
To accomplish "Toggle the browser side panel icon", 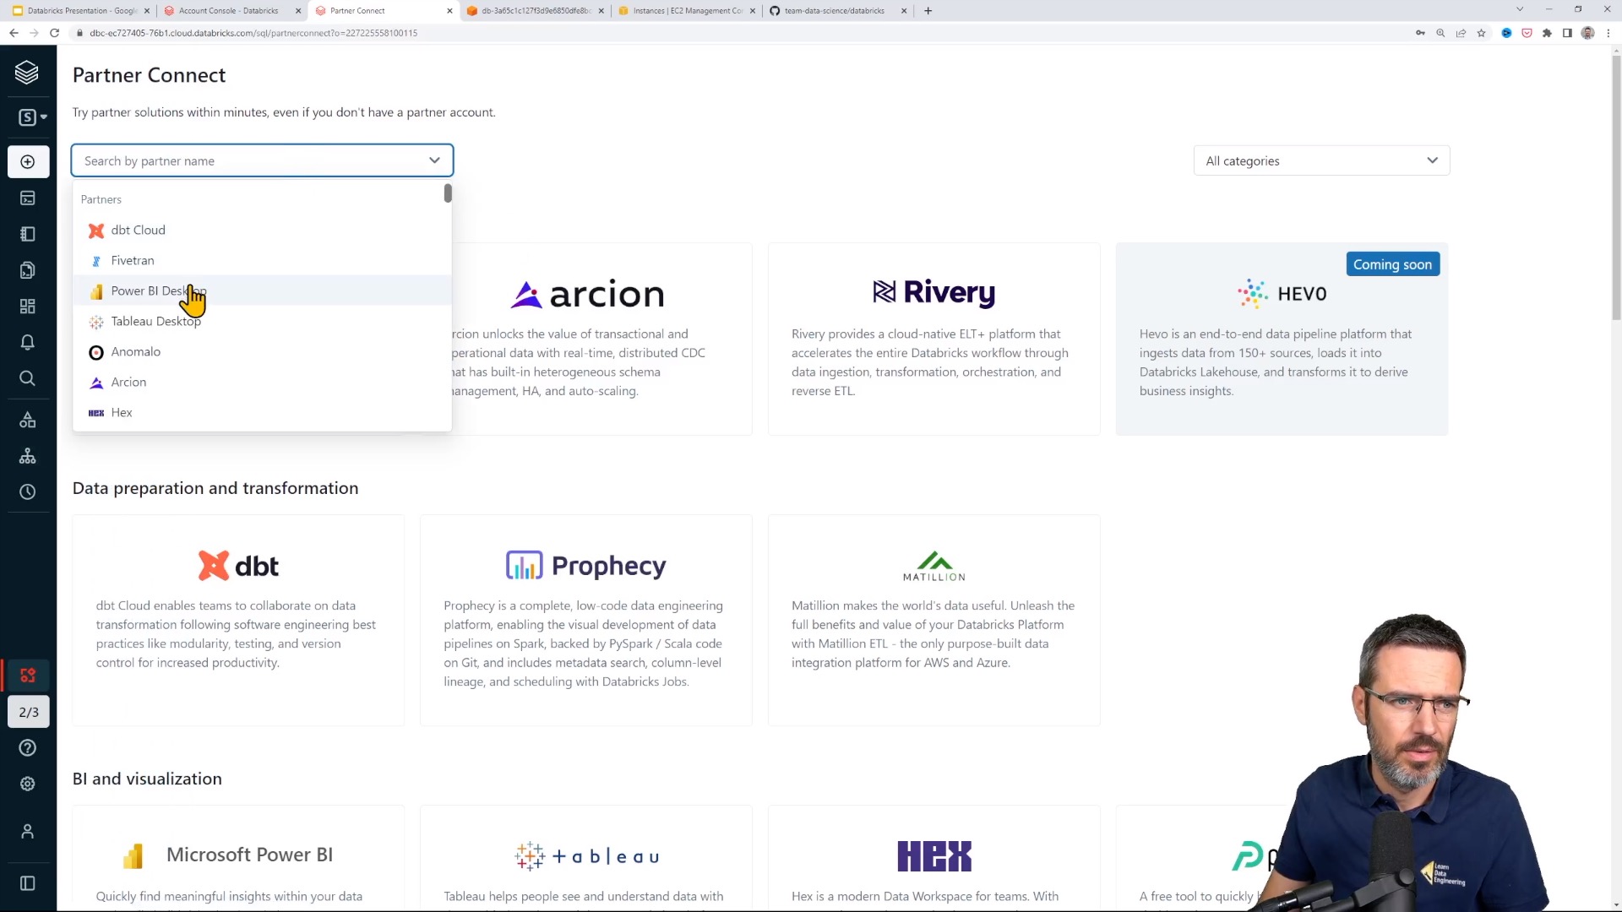I will pyautogui.click(x=1567, y=33).
